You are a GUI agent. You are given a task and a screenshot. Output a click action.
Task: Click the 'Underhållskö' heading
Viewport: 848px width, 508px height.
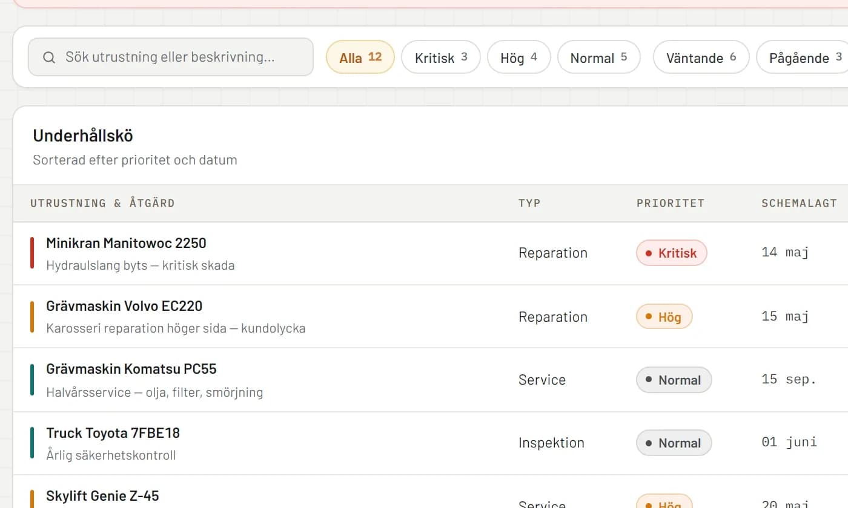point(83,135)
